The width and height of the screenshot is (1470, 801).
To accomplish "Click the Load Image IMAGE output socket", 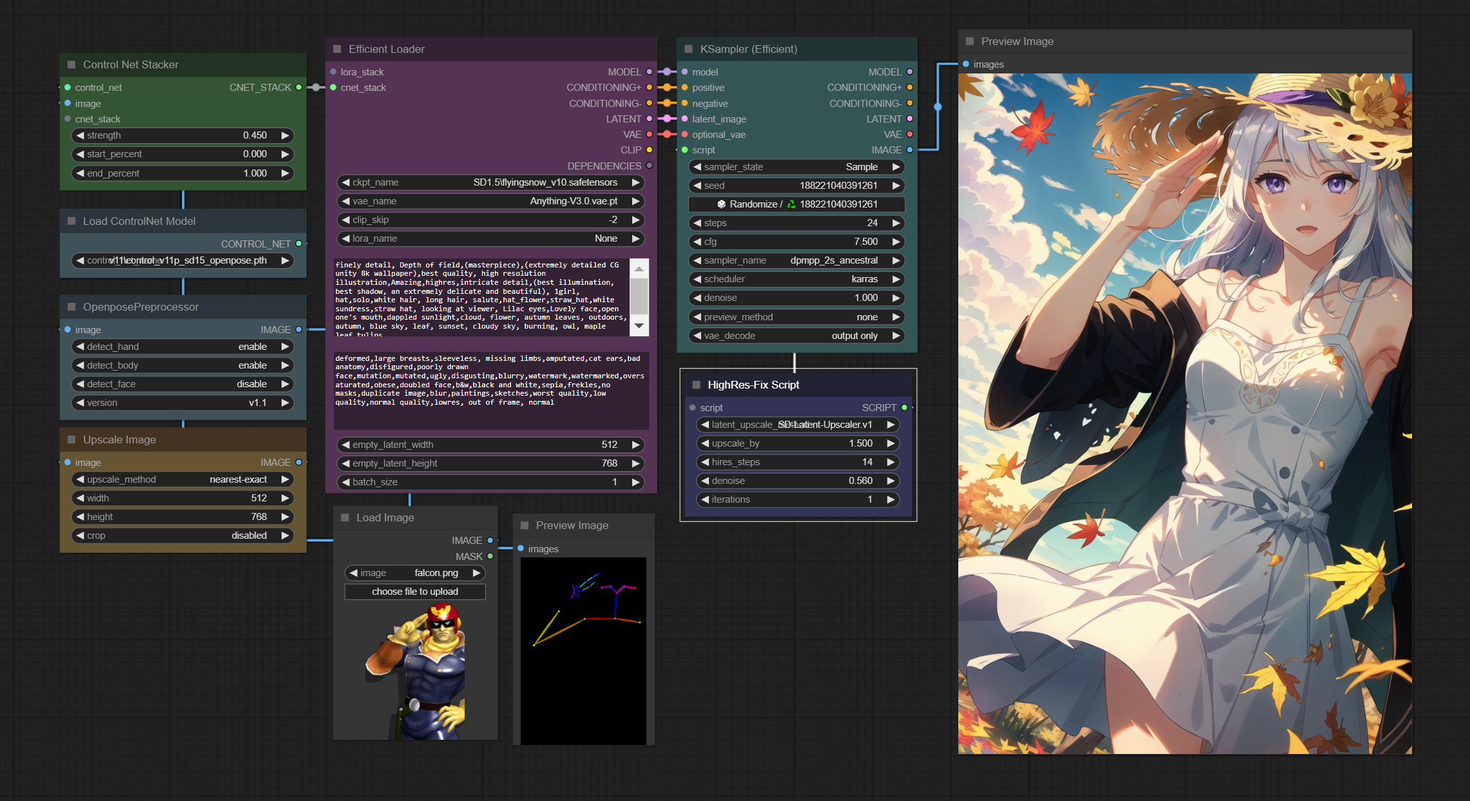I will tap(490, 541).
